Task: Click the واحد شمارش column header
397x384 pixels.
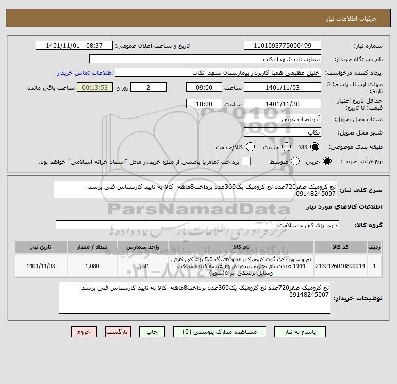Action: (143, 247)
